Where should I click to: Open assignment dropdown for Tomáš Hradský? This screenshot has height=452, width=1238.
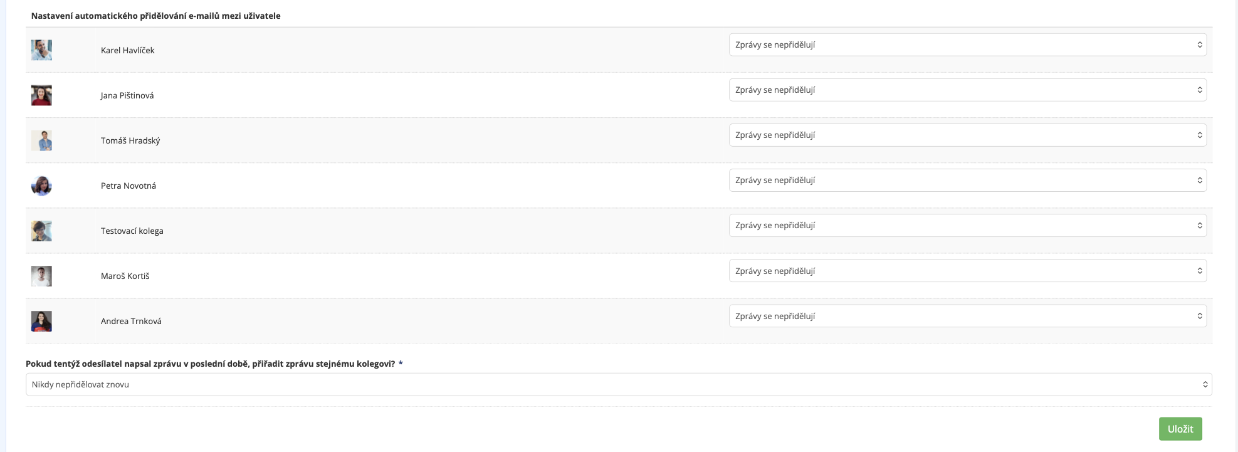pyautogui.click(x=967, y=135)
